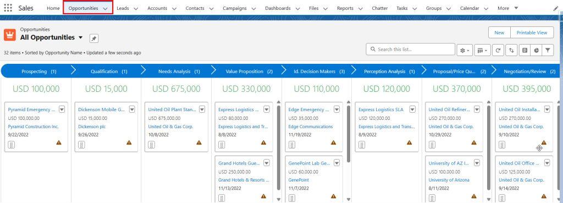Open United Oil Plant card actions dropdown
Viewport: 563px width, 203px height.
pos(202,109)
